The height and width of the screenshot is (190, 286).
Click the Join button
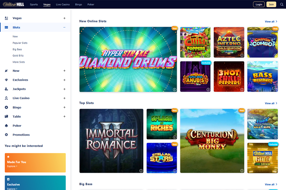click(271, 4)
